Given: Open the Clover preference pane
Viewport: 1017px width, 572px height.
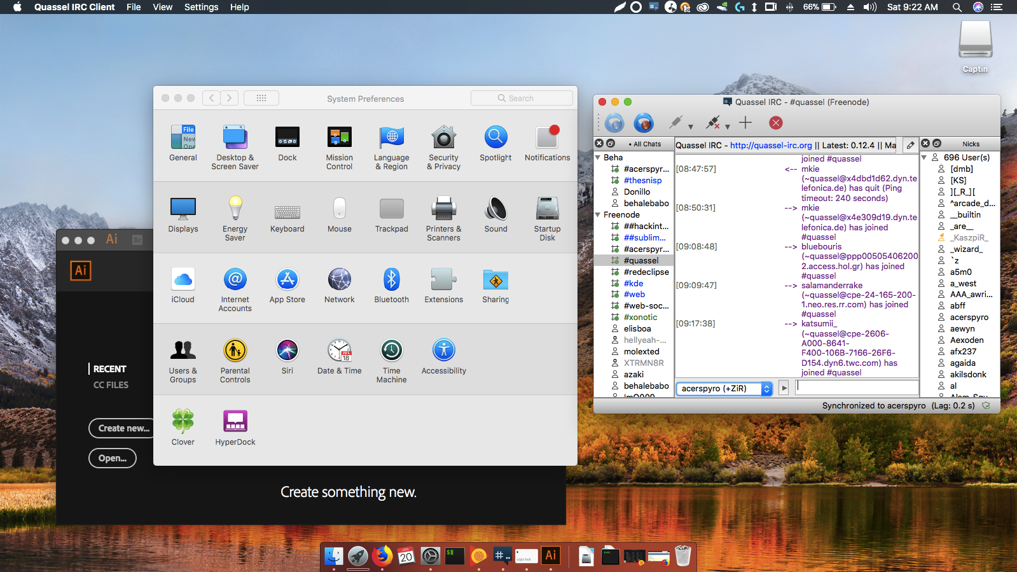Looking at the screenshot, I should [x=183, y=428].
